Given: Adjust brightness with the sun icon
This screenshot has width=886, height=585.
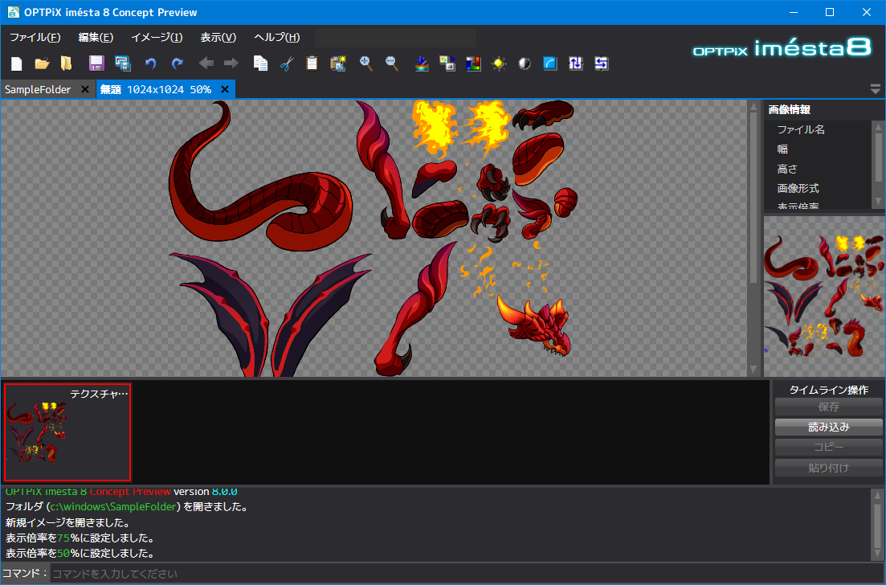Looking at the screenshot, I should tap(499, 63).
